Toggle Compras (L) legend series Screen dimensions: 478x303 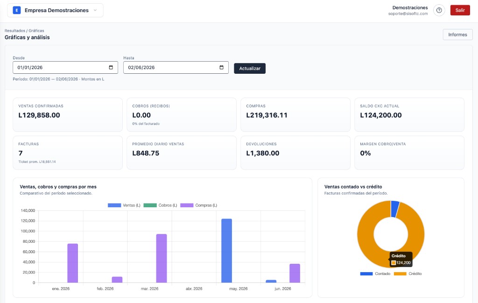coord(199,205)
